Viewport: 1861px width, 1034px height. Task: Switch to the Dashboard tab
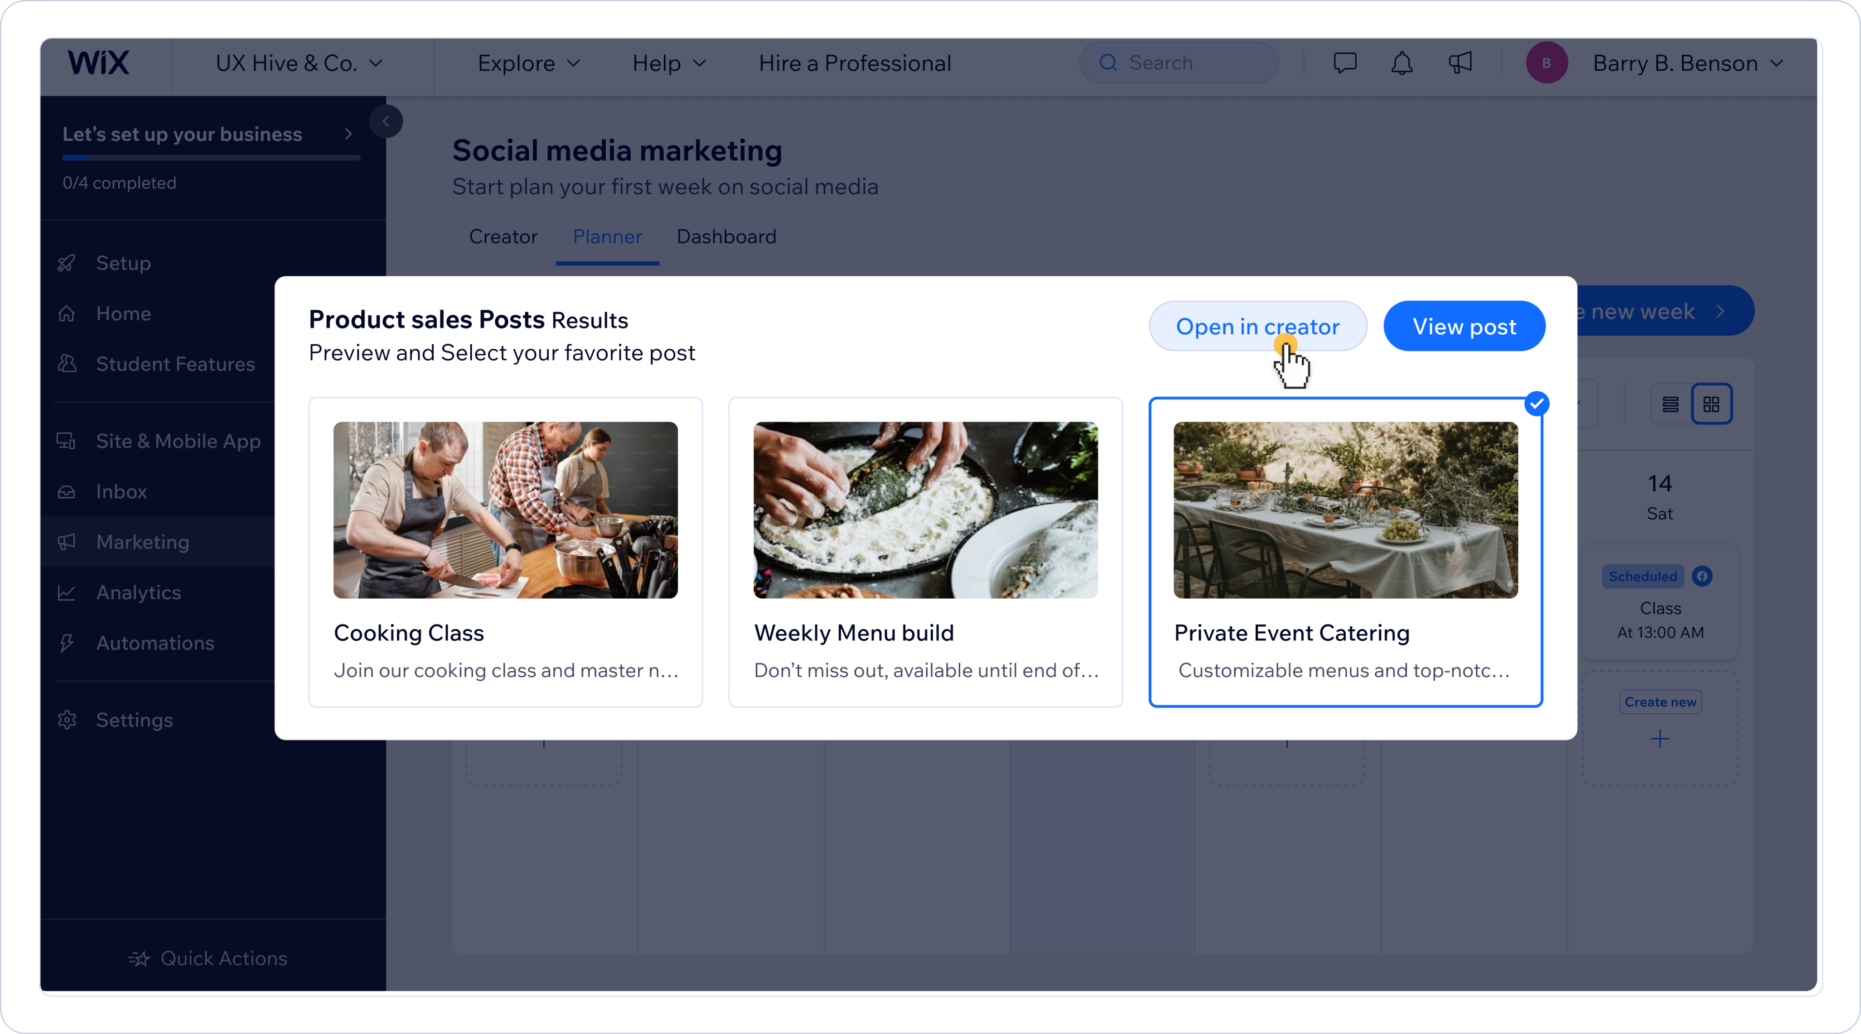pos(726,237)
